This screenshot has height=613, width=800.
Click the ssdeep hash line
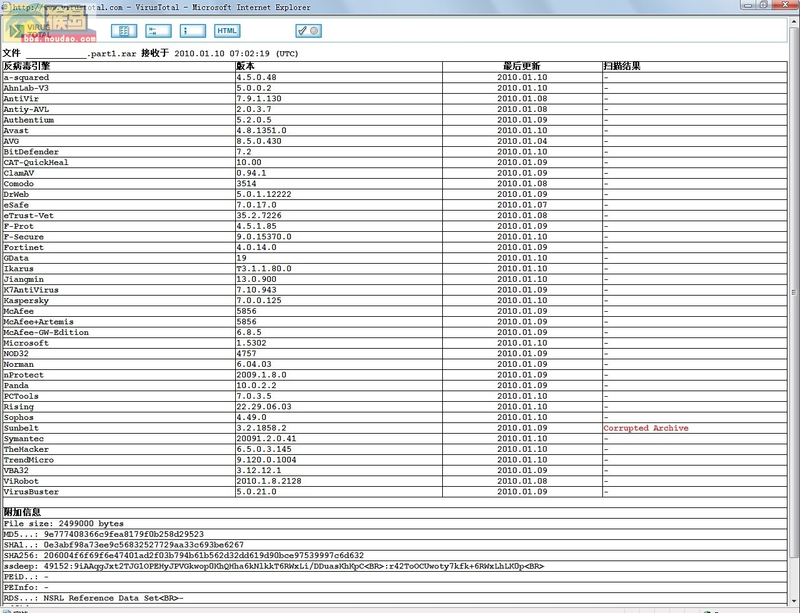point(274,566)
